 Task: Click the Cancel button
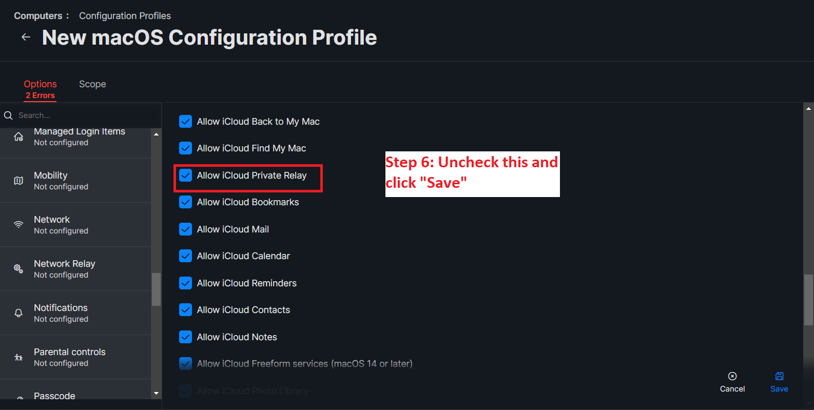pos(732,383)
